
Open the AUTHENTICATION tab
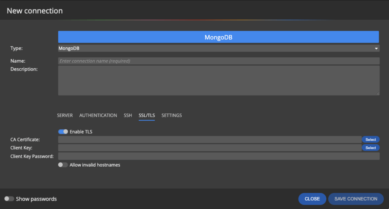(x=98, y=115)
